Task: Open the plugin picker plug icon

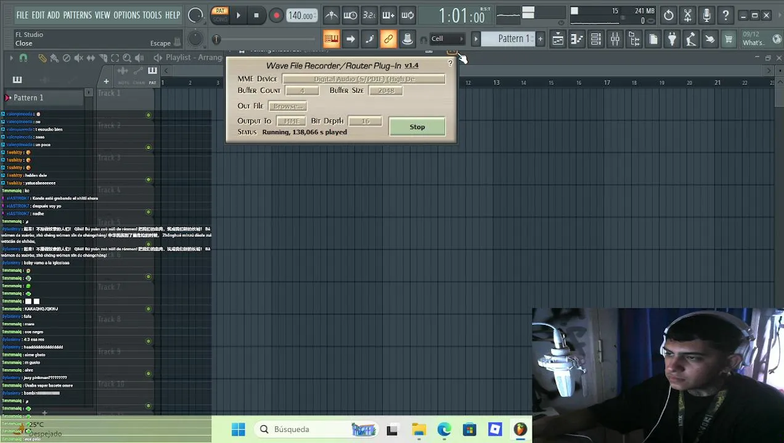Action: [x=672, y=39]
